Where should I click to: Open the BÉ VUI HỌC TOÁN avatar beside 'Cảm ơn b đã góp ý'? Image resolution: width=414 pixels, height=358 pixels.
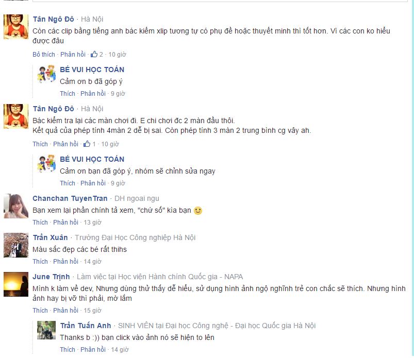tap(46, 74)
